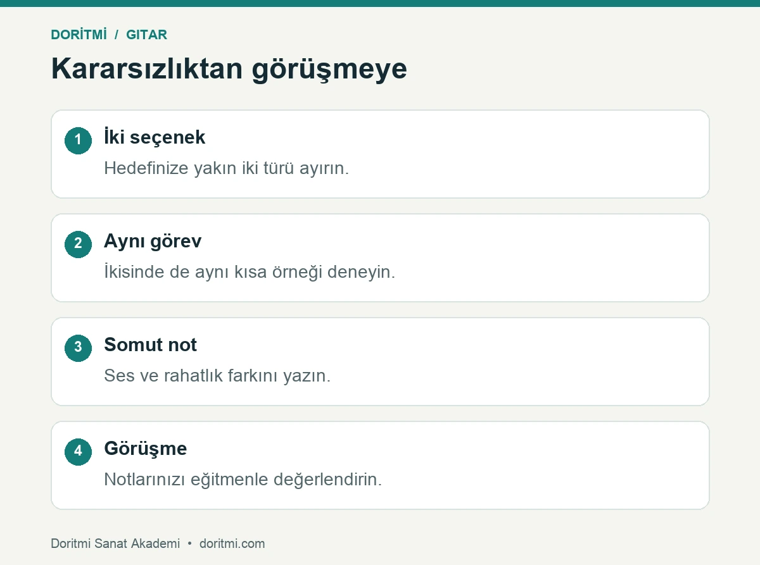
Task: Open the GITAR breadcrumb link
Action: [146, 35]
